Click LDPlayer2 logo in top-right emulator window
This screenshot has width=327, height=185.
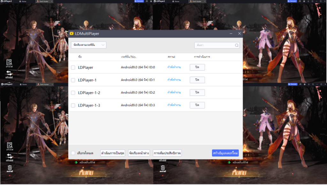point(159,1)
